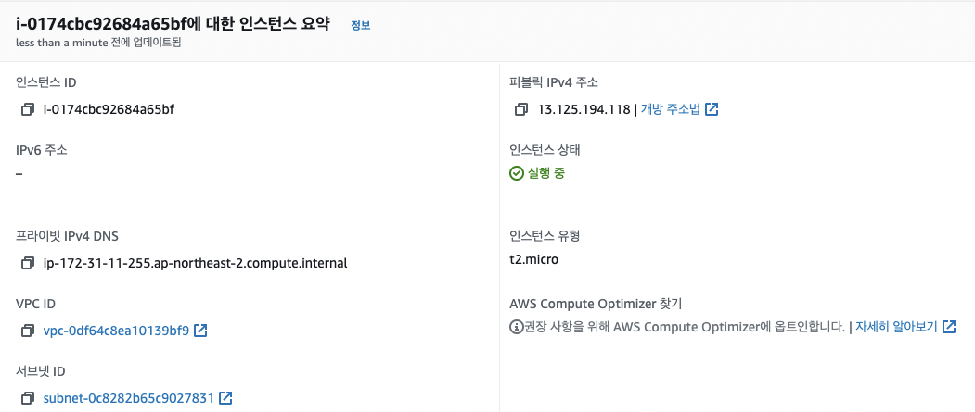This screenshot has width=975, height=412.
Task: Click the t2.micro instance type value
Action: (534, 259)
